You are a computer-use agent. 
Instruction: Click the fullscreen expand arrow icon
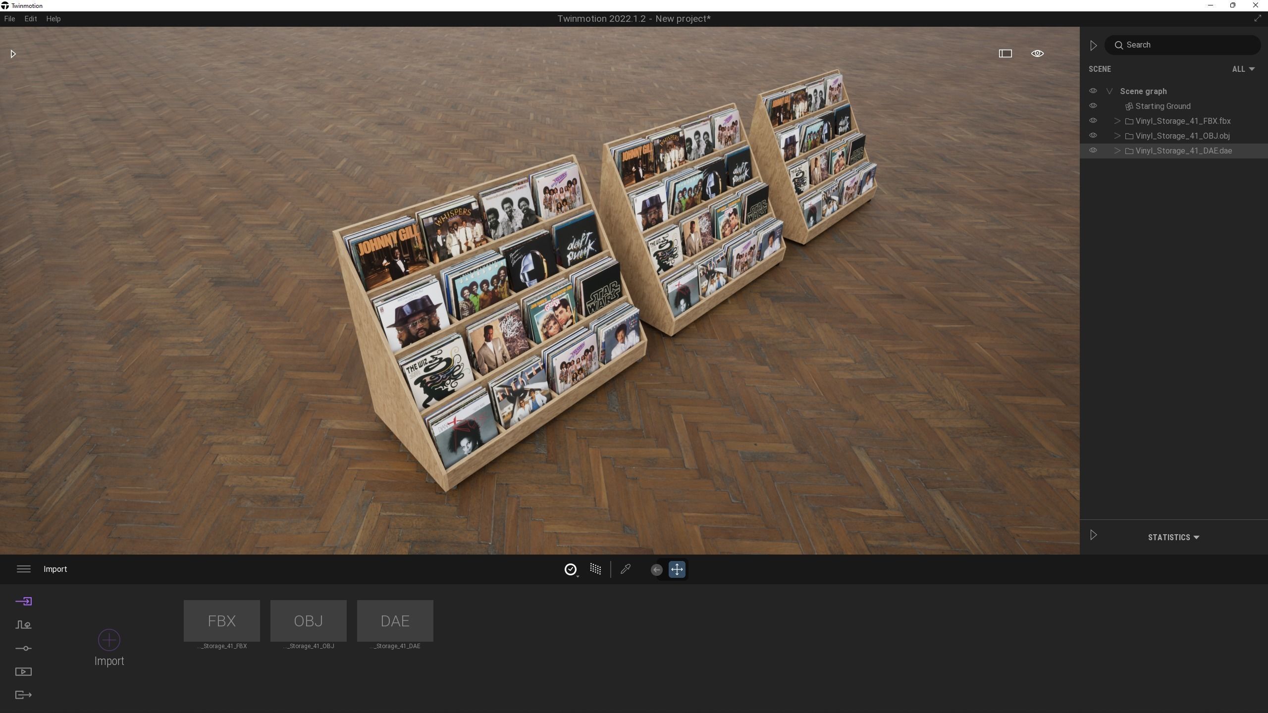1258,18
